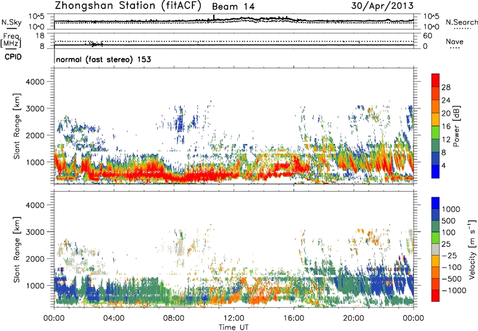Click the "Time UT" axis title
The height and width of the screenshot is (331, 478).
pos(234,327)
